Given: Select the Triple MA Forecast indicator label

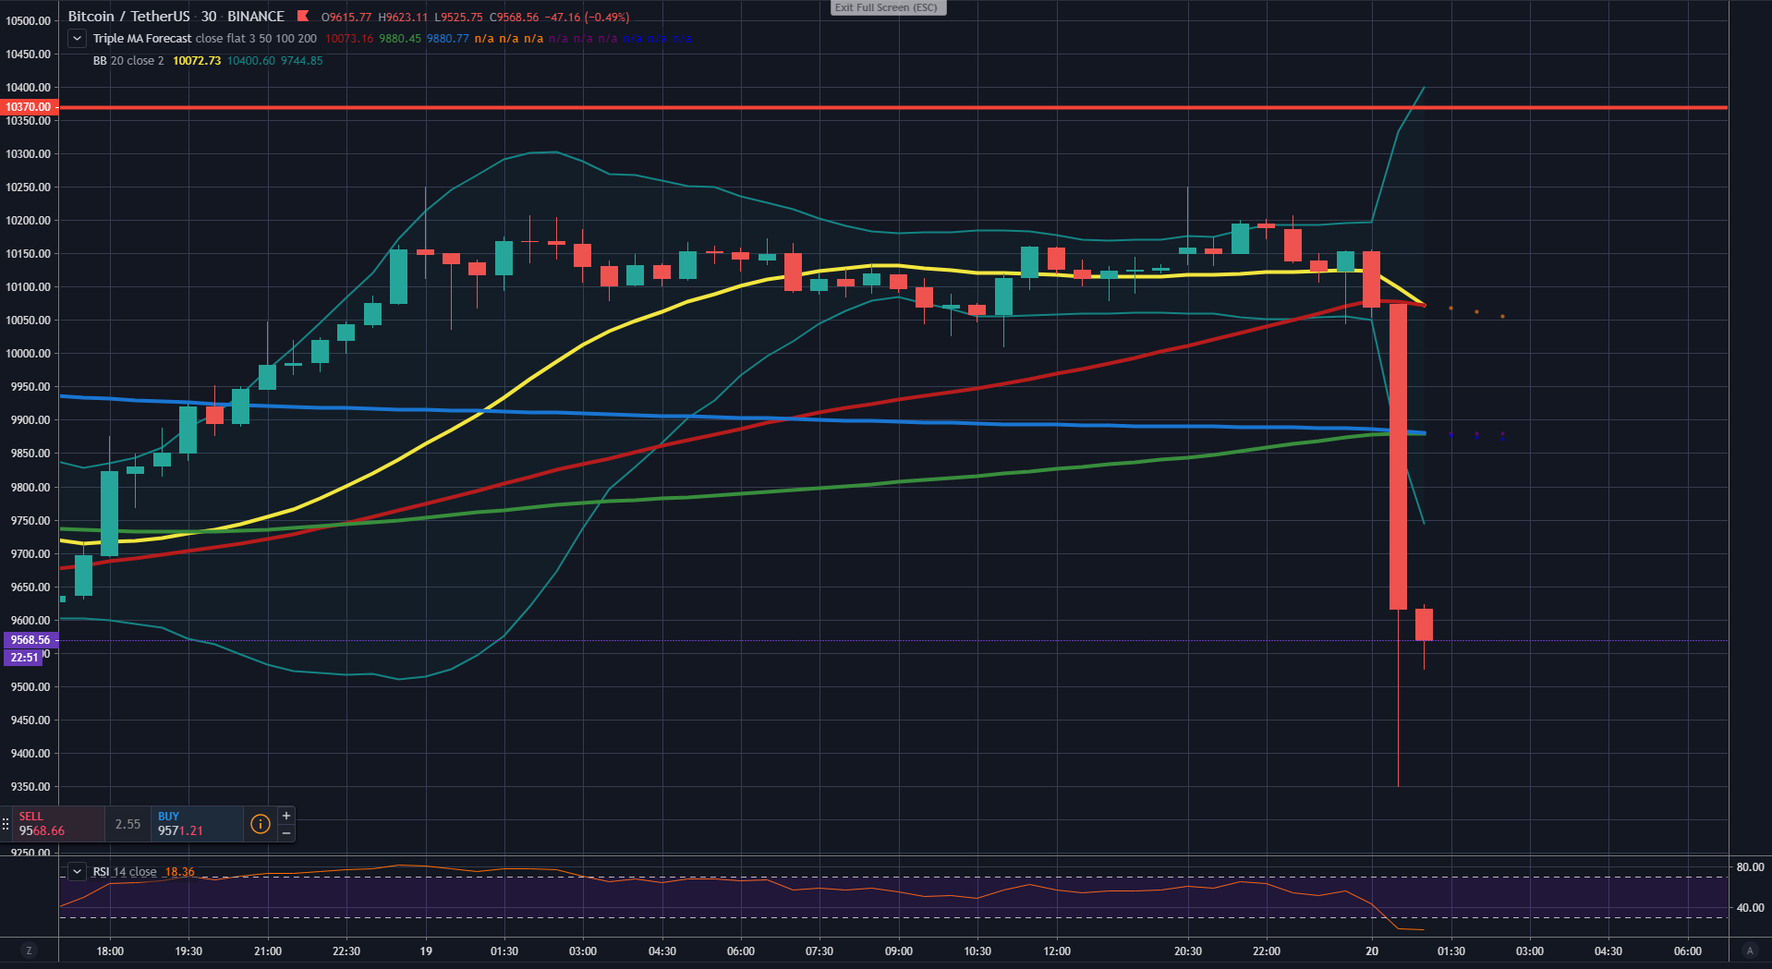Looking at the screenshot, I should (x=142, y=39).
